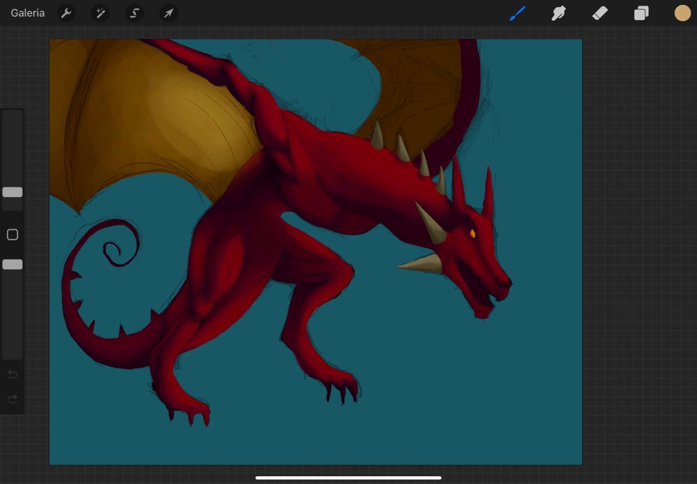Open the active color swatch
Screen dimensions: 697x484
click(682, 13)
